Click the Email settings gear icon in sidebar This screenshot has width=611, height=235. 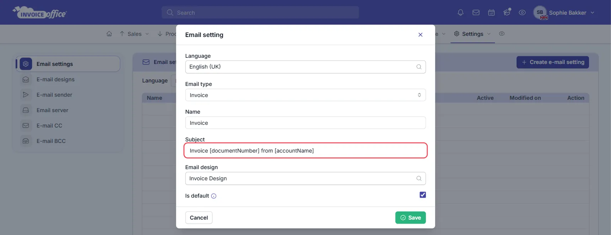(x=26, y=64)
